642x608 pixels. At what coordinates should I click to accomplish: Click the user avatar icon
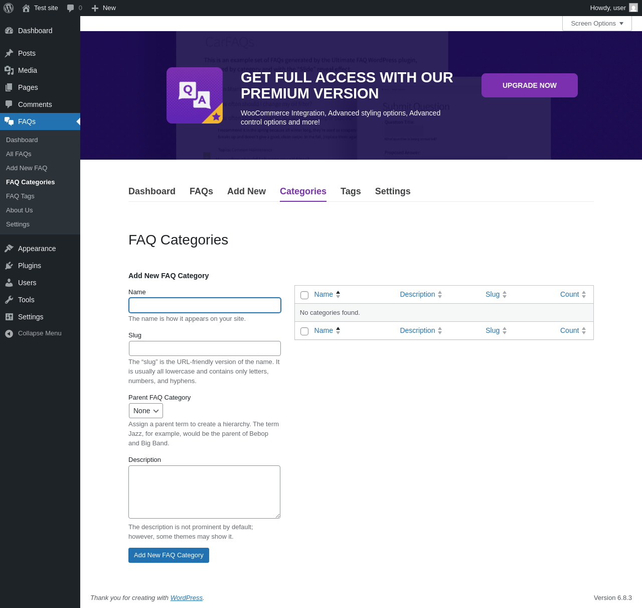point(633,8)
